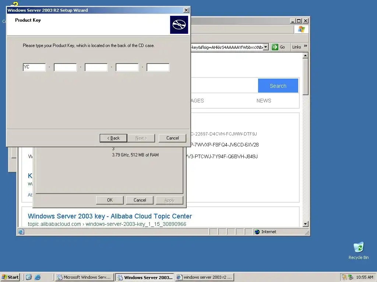377x282 pixels.
Task: Click the scroll up arrow in Internet Explorer
Action: [x=305, y=56]
